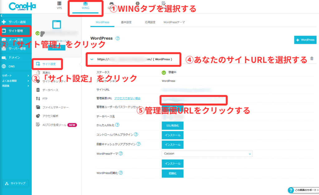Collapse the site URL accordion chevron
The width and height of the screenshot is (319, 195).
tap(92, 59)
